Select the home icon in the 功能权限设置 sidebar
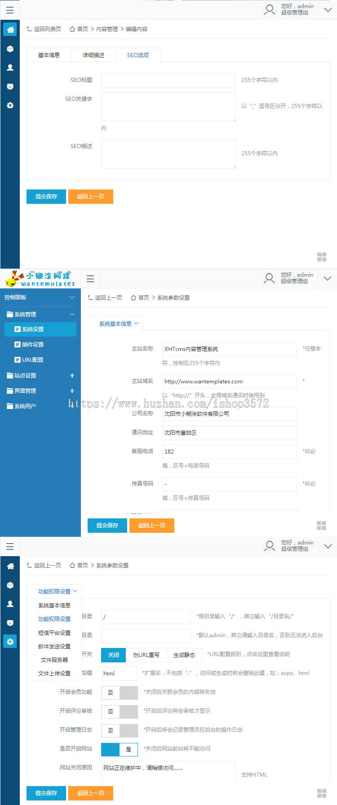 point(10,566)
